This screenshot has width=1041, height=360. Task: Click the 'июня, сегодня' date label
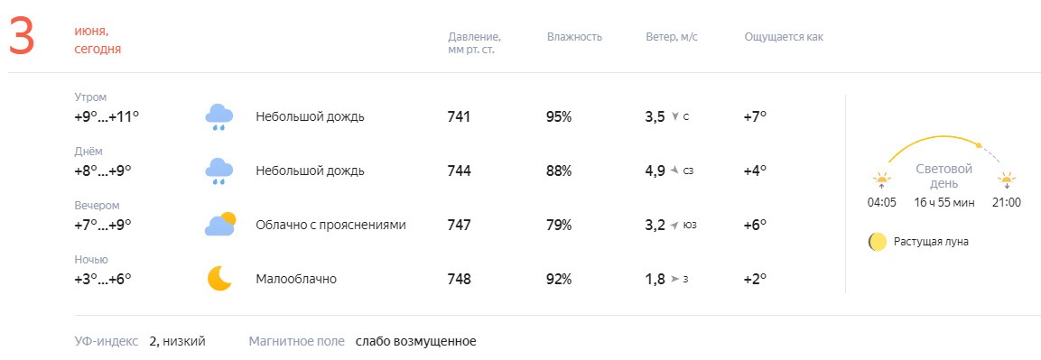click(98, 40)
